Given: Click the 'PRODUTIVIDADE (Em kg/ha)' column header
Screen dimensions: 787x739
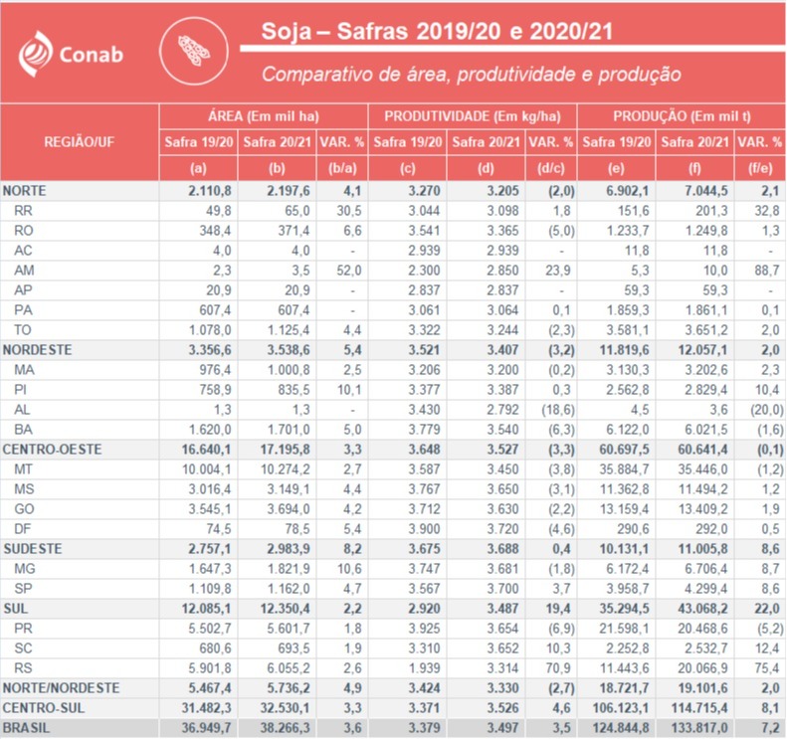Looking at the screenshot, I should 472,116.
